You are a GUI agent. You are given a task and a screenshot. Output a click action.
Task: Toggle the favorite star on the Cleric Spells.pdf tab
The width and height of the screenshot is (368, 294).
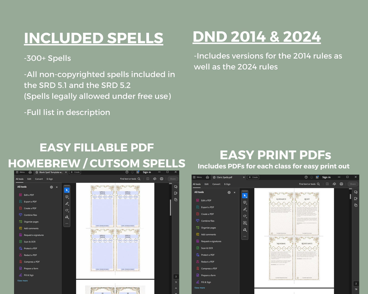(x=215, y=177)
